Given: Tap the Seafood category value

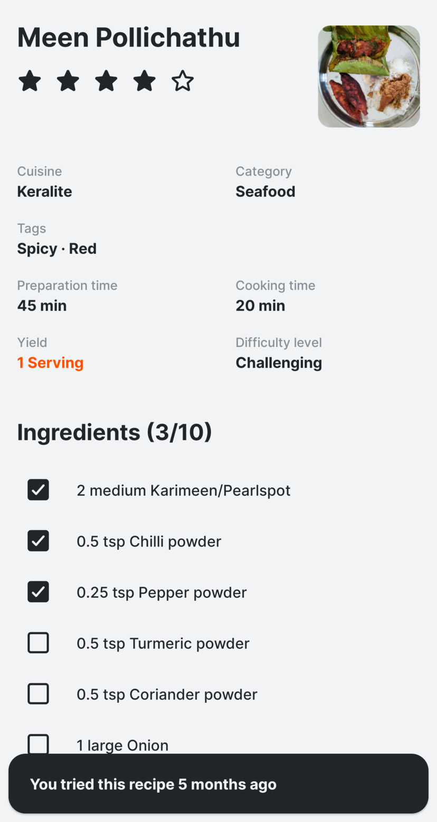Looking at the screenshot, I should (265, 192).
